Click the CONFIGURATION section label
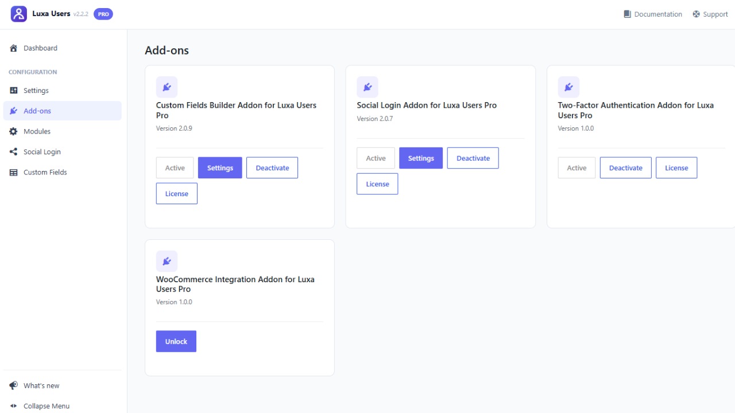Screen dimensions: 735x413 (33, 72)
